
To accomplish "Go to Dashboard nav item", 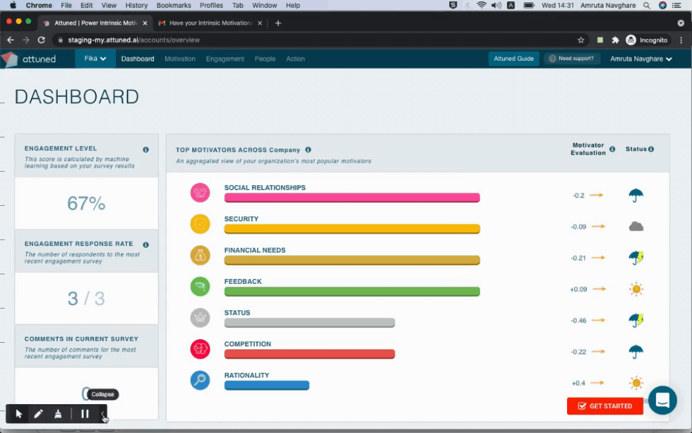I will coord(138,59).
